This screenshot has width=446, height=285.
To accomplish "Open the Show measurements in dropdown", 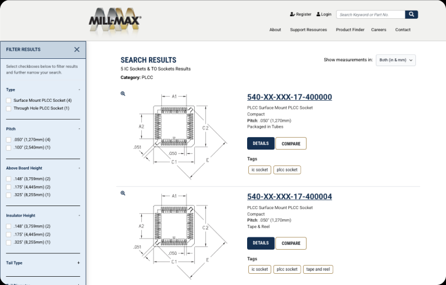I will pos(395,60).
